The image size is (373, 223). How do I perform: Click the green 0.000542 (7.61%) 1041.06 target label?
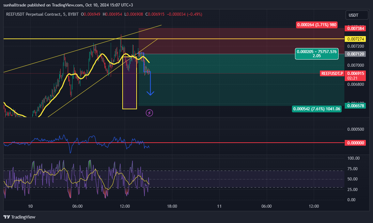pos(316,109)
